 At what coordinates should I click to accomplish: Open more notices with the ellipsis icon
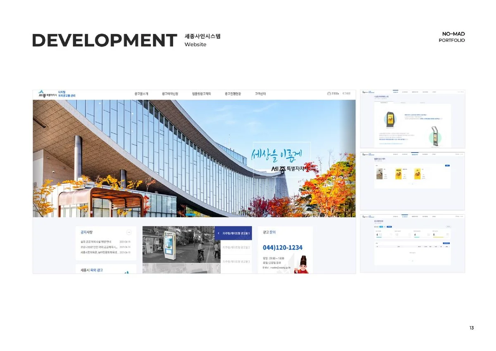[129, 233]
